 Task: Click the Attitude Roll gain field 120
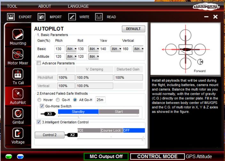tap(82, 57)
